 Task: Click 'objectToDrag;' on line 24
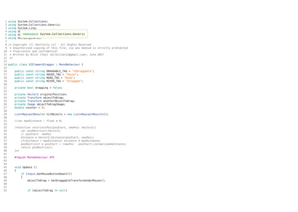[x=54, y=98]
